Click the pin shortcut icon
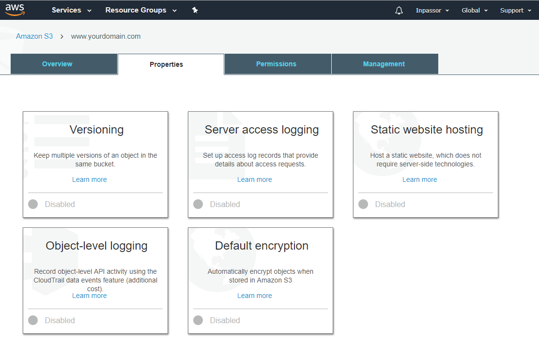The height and width of the screenshot is (342, 539). [195, 10]
